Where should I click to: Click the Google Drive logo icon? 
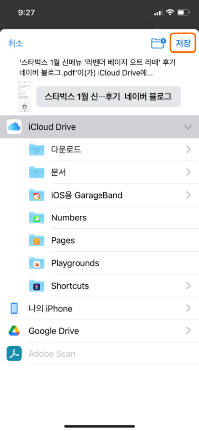14,330
